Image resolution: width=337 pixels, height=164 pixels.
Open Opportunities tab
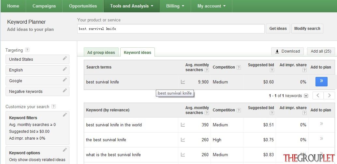coord(83,6)
